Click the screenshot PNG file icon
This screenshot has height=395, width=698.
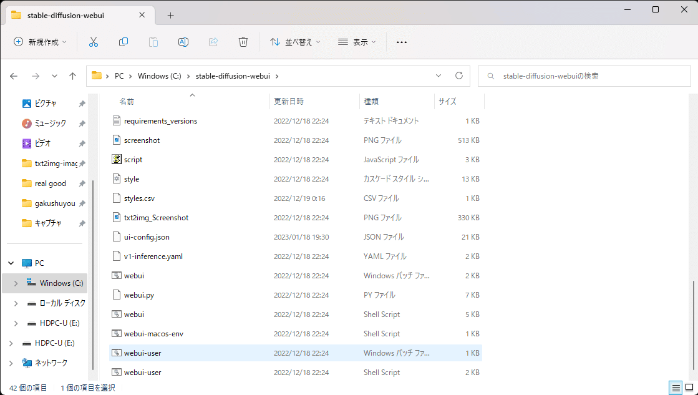pyautogui.click(x=117, y=140)
